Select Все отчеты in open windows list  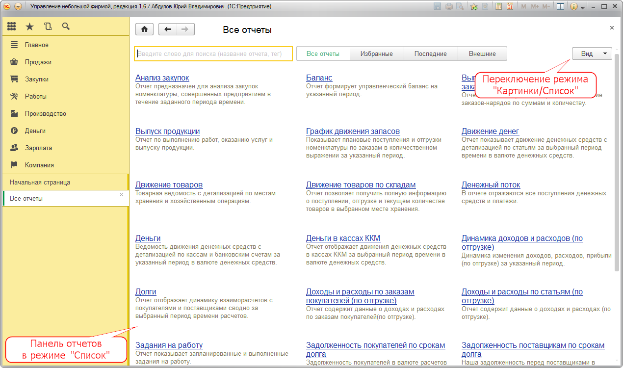pyautogui.click(x=65, y=198)
